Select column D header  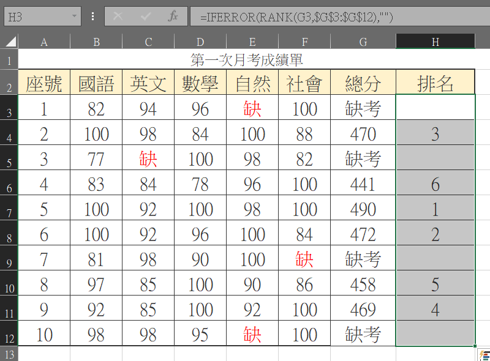[200, 42]
